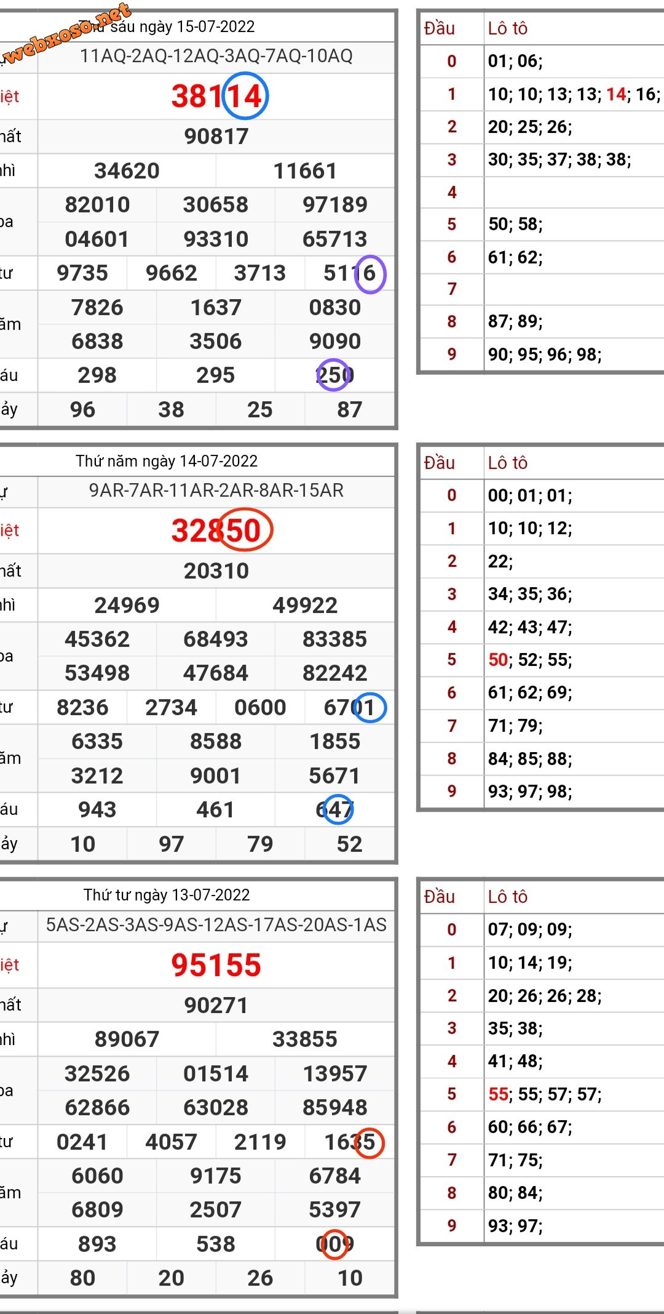Select the number 82242
Screen dimensions: 664x1314
pos(335,673)
